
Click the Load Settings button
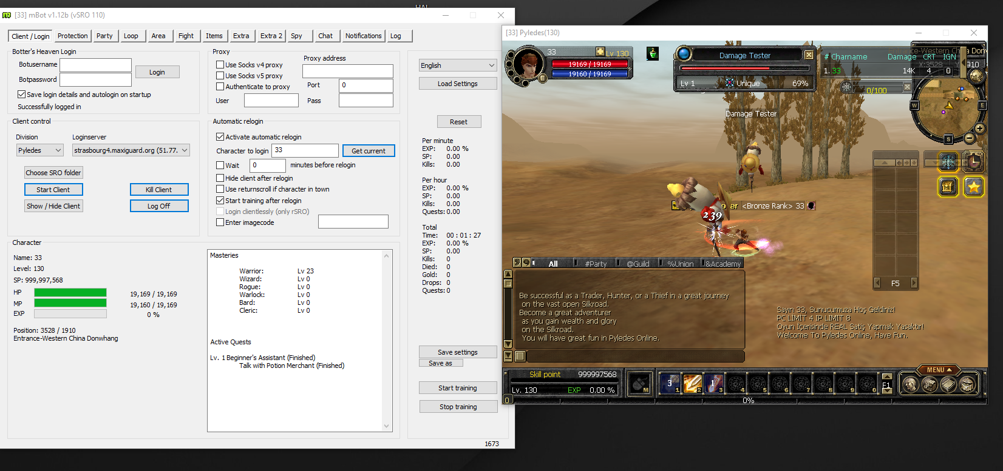point(458,84)
